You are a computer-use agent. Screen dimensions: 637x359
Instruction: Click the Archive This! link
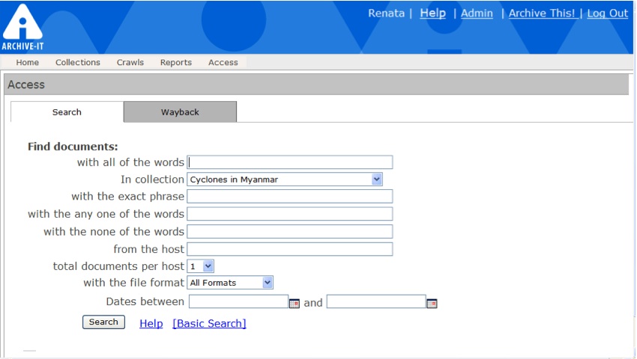[542, 13]
